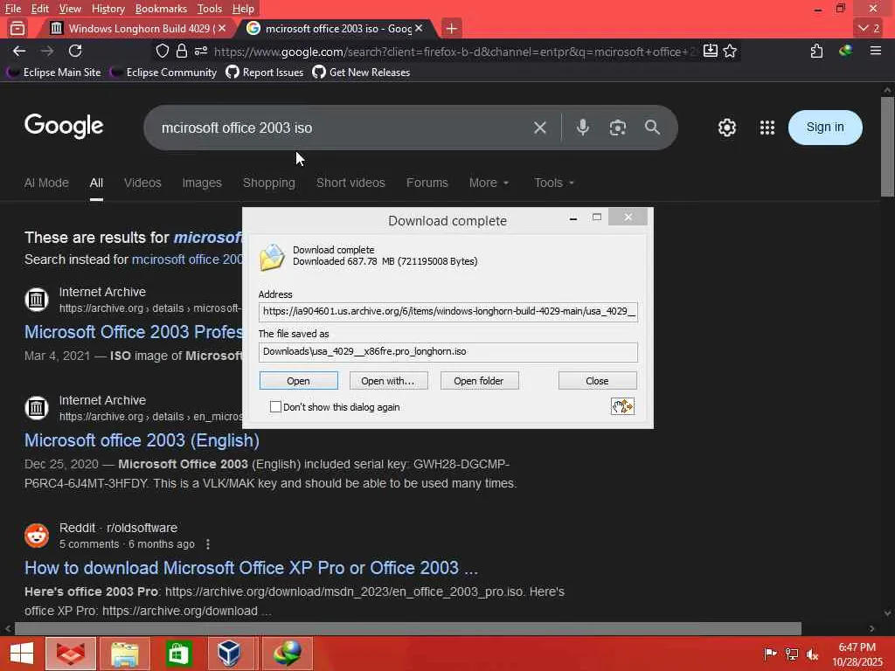Expand the More search filter dropdown
This screenshot has height=671, width=895.
[489, 183]
